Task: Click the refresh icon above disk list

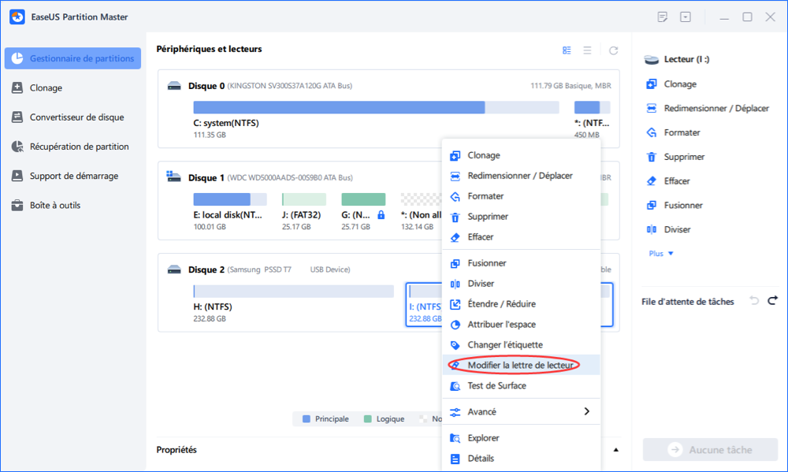Action: (614, 50)
